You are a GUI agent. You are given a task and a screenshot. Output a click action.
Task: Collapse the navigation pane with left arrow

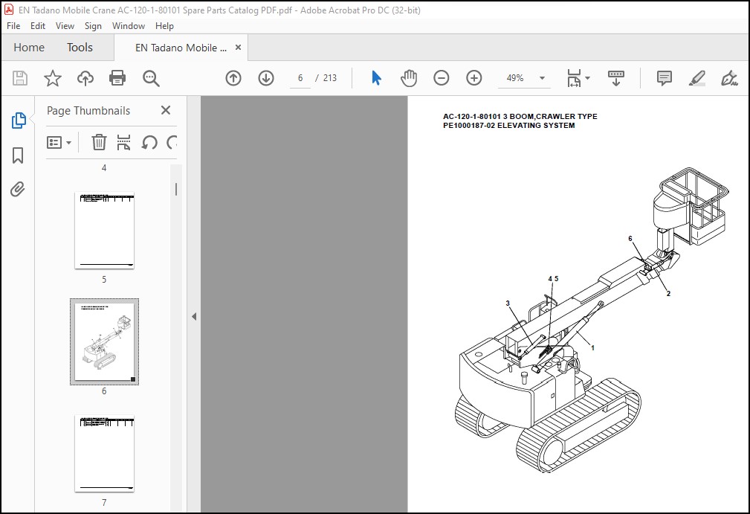click(194, 316)
